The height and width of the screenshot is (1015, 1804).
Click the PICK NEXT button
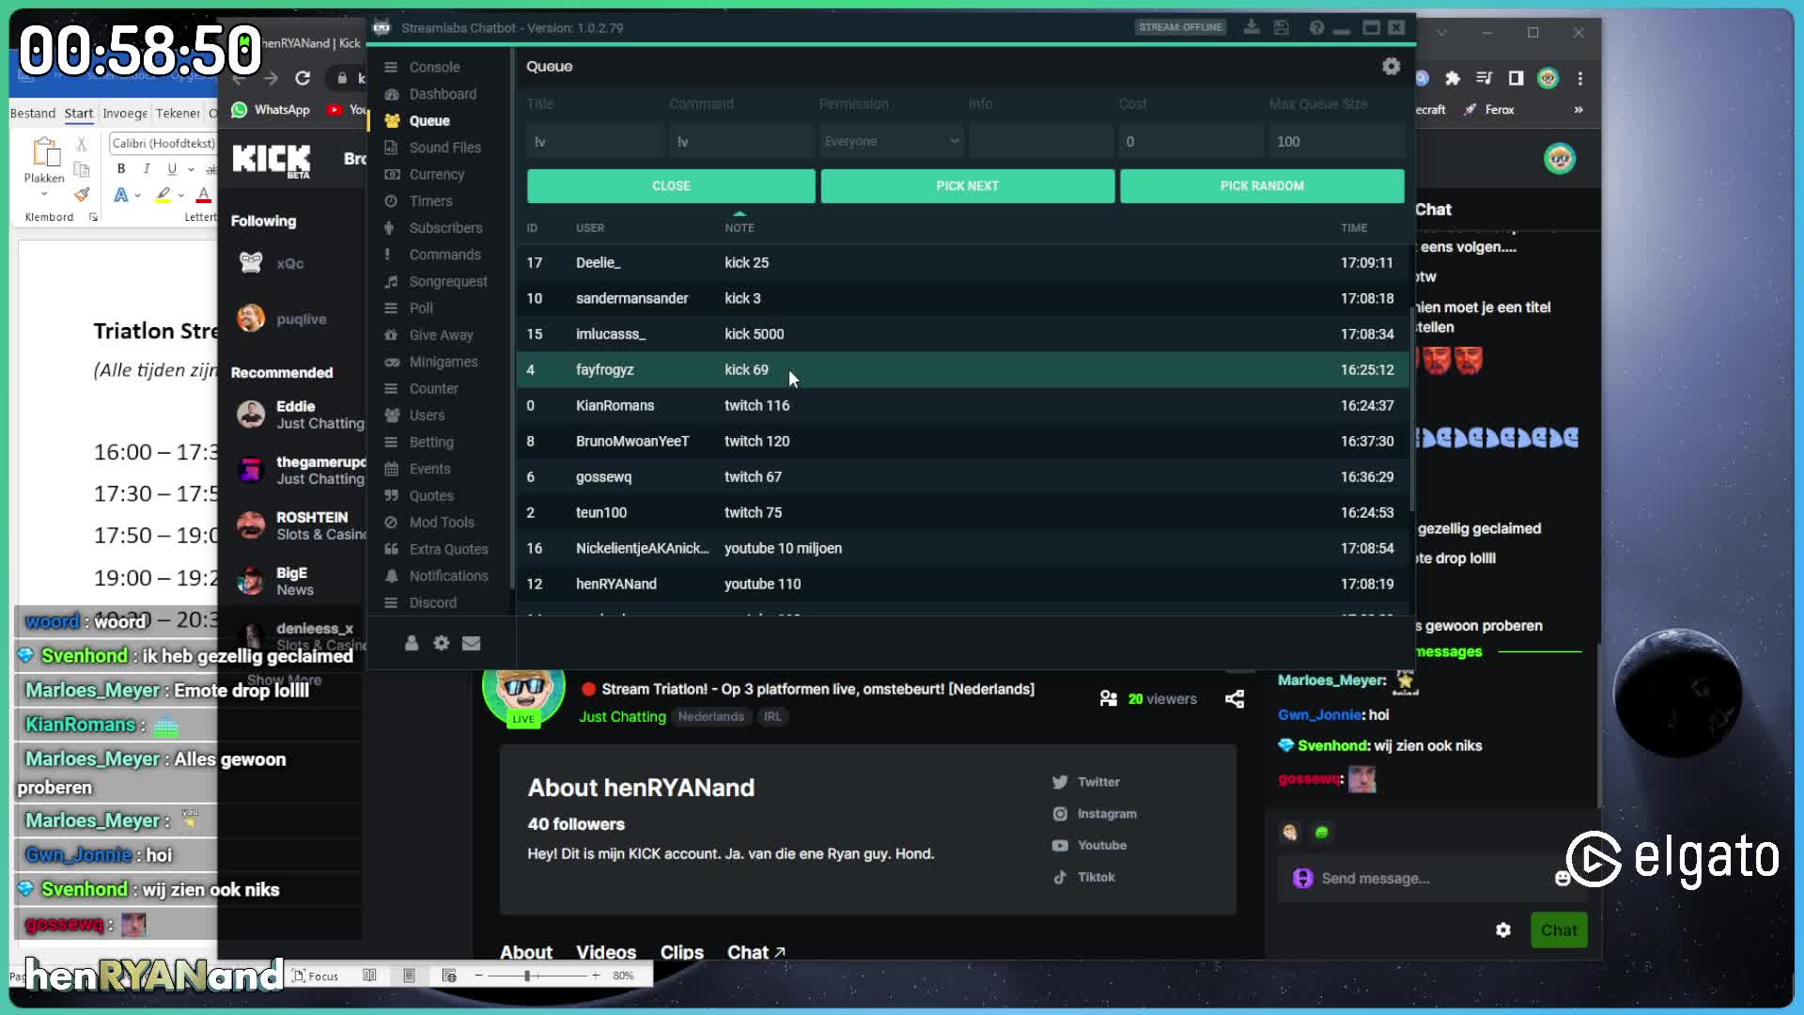tap(968, 186)
